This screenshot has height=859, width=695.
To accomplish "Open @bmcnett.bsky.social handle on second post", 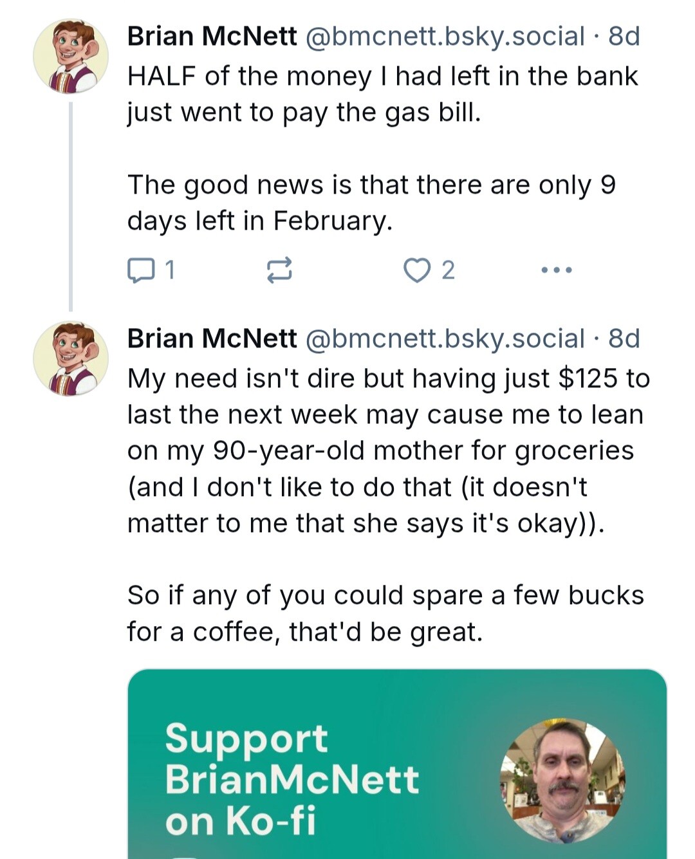I will 444,338.
